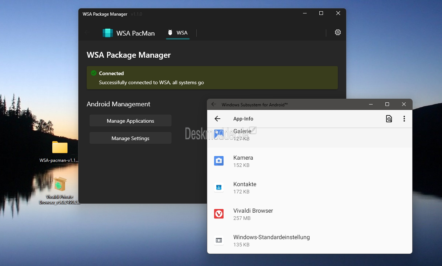The image size is (442, 266).
Task: Click the green Connected checkmark icon
Action: 94,73
